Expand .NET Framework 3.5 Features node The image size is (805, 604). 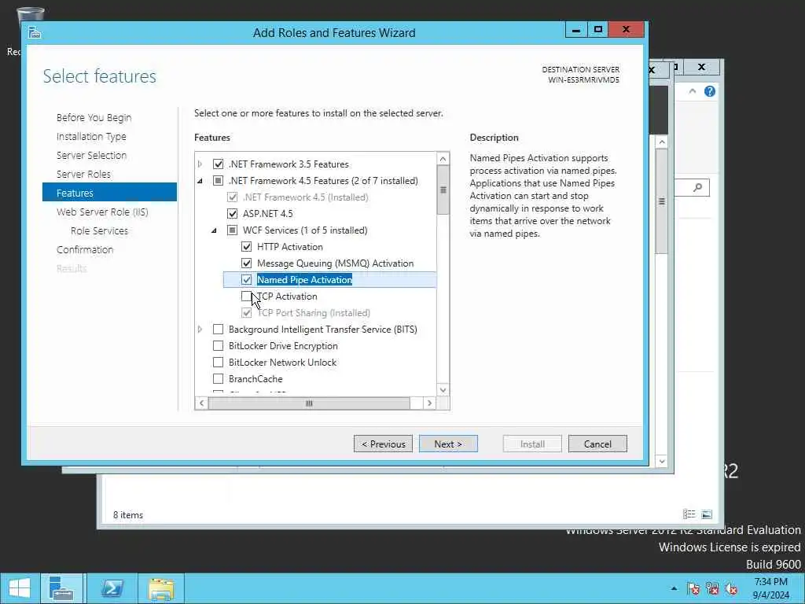point(200,164)
